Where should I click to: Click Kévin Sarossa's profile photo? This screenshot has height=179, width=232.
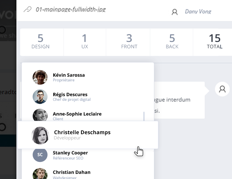[x=40, y=77]
